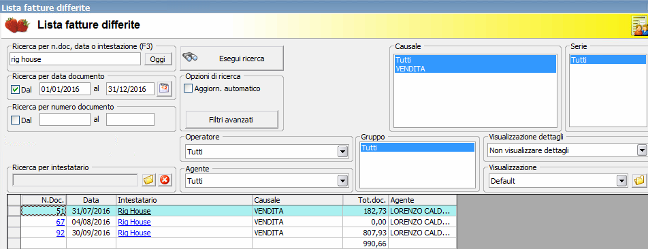The image size is (648, 249).
Task: Click the first numero documento Dal field
Action: pos(65,120)
